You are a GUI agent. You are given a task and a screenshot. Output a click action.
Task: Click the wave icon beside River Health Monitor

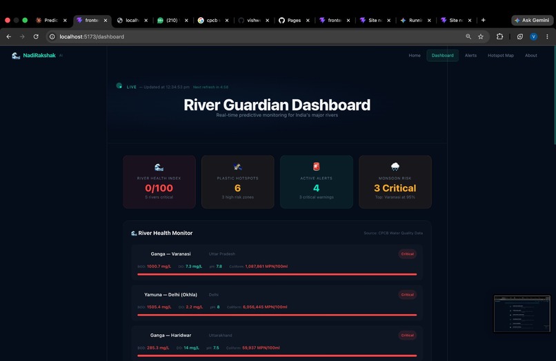[x=134, y=233]
